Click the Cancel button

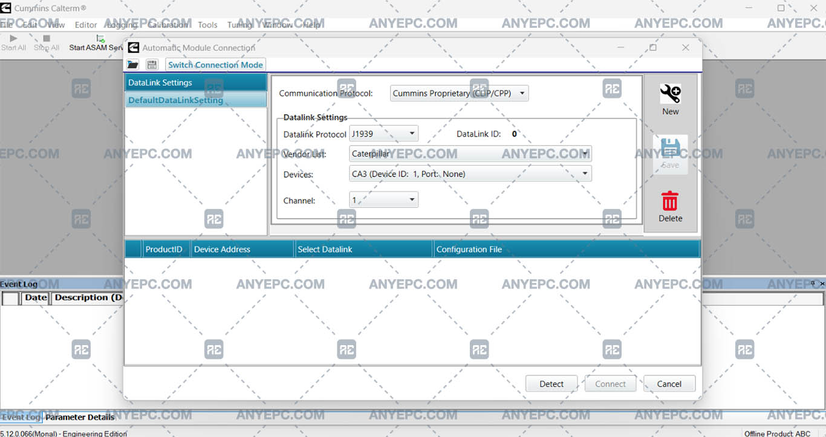coord(669,384)
